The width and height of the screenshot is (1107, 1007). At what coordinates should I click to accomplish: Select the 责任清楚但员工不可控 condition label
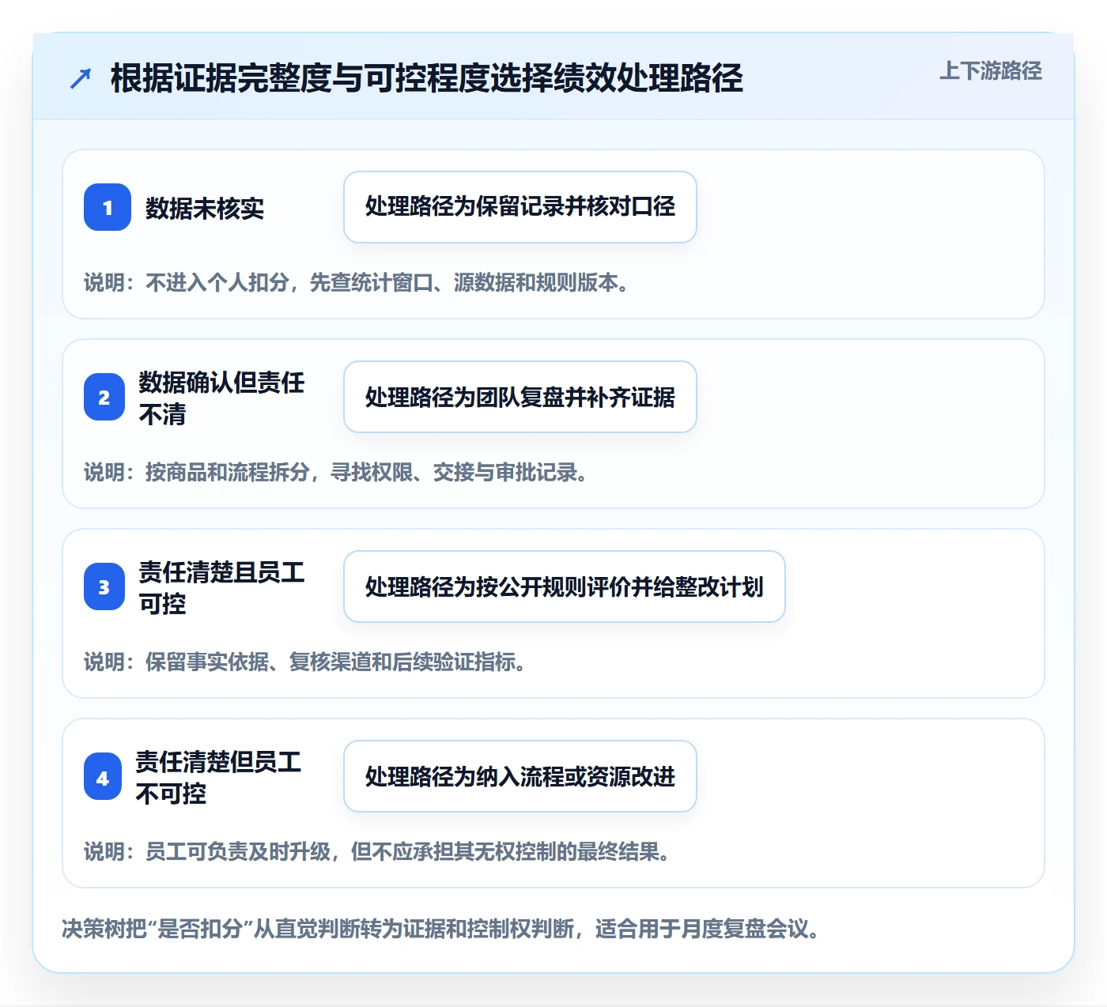219,777
